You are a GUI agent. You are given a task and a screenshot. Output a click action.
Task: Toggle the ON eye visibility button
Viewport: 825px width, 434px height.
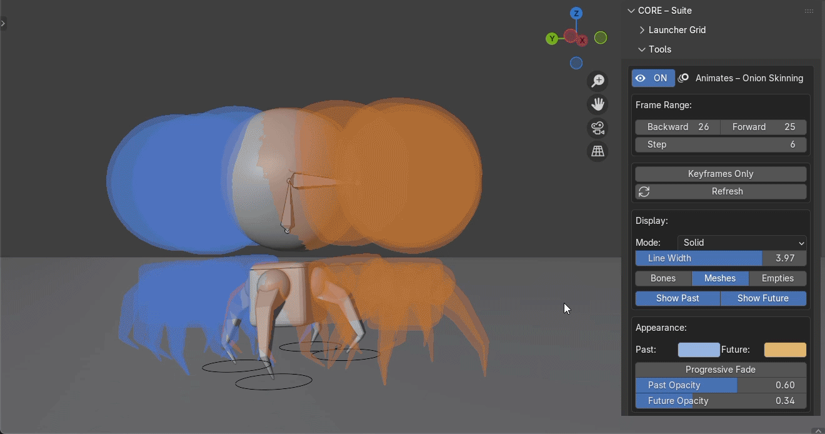click(x=653, y=78)
